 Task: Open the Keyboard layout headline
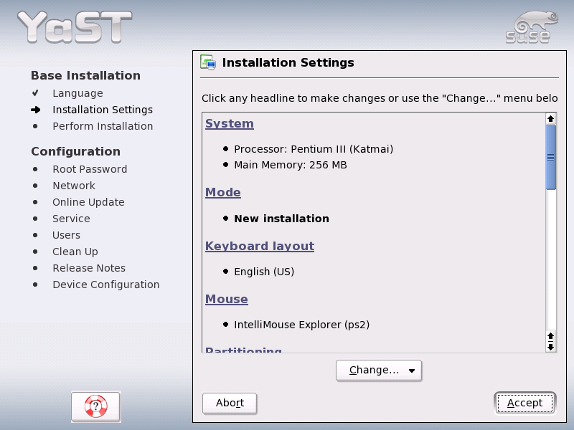pos(260,247)
